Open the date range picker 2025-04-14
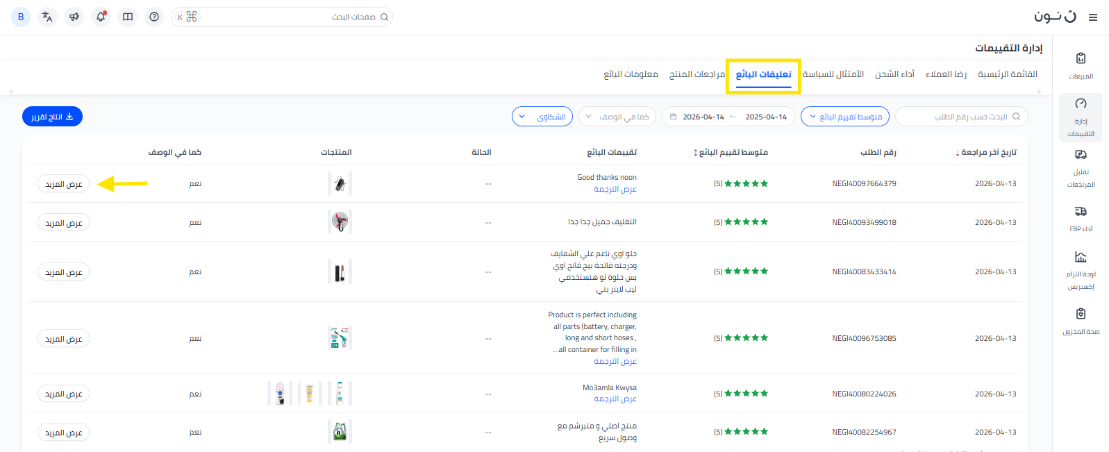Image resolution: width=1109 pixels, height=452 pixels. click(728, 117)
